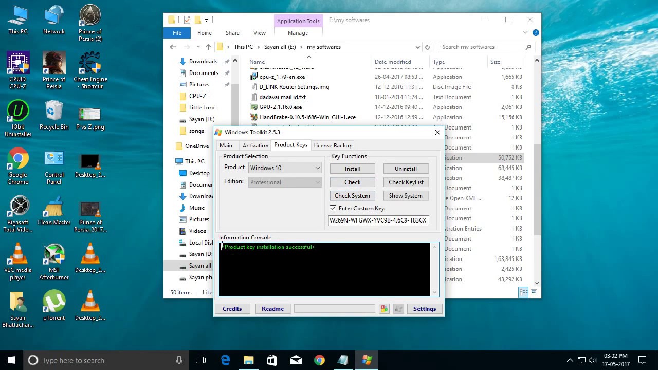Open CPUID CPU-Z desktop shortcut
This screenshot has width=658, height=370.
click(x=18, y=71)
